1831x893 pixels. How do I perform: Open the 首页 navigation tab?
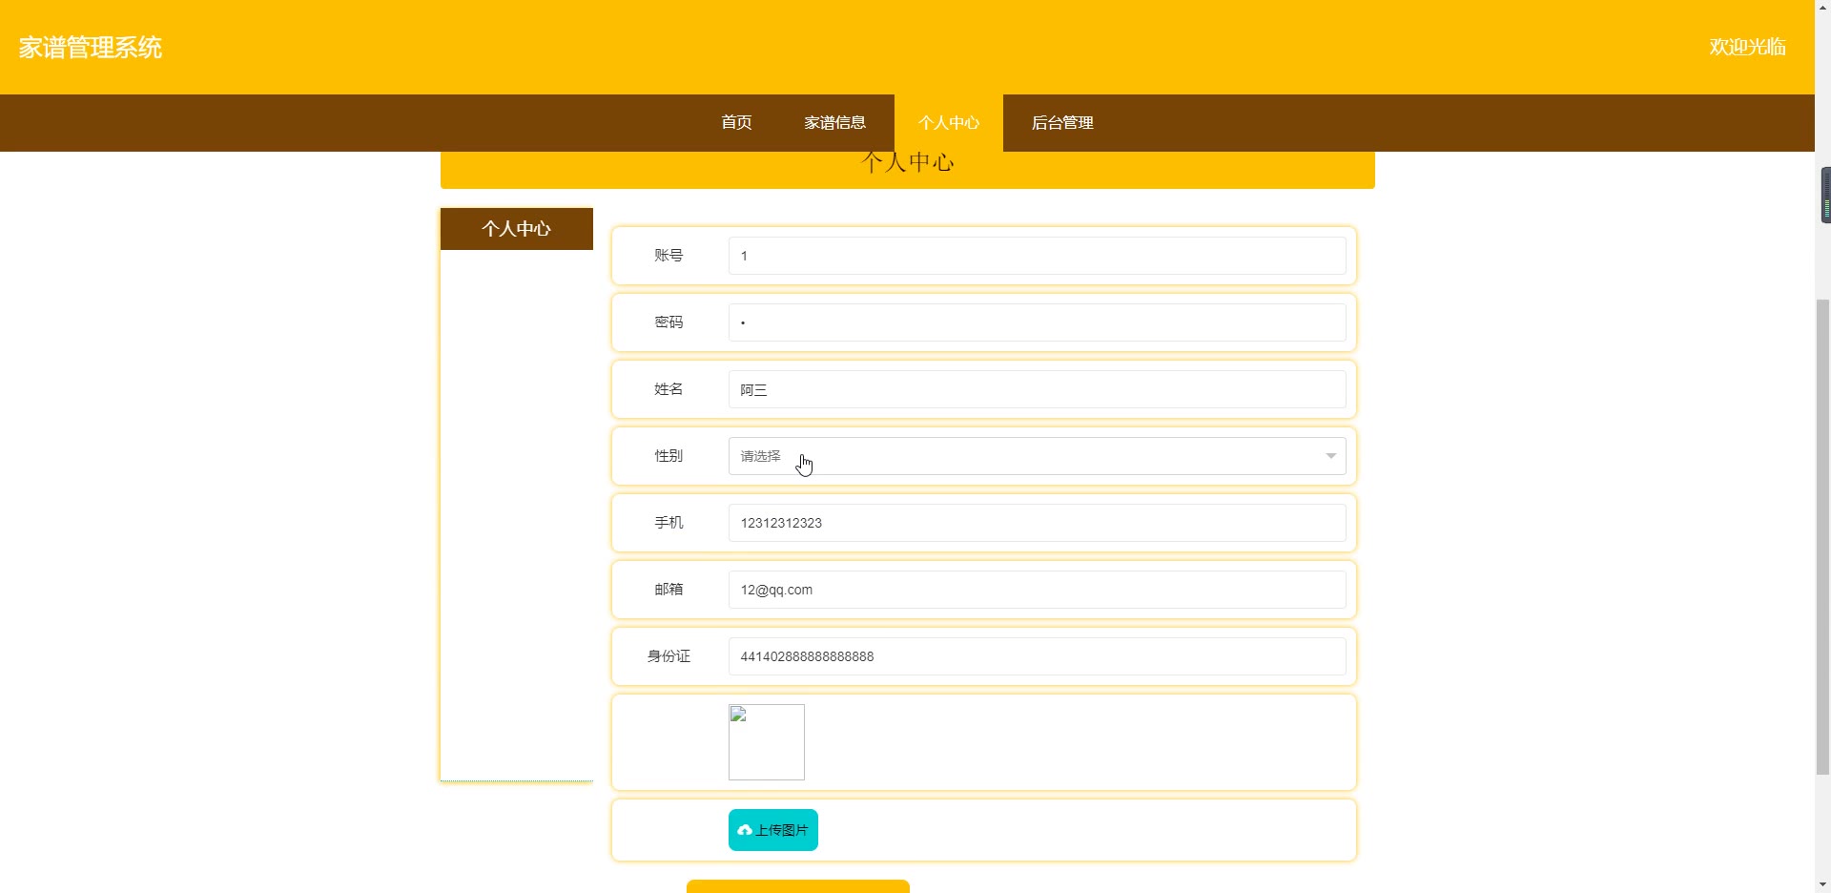(736, 122)
